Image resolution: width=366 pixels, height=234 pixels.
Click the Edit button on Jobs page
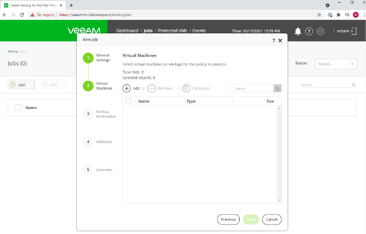click(x=53, y=85)
